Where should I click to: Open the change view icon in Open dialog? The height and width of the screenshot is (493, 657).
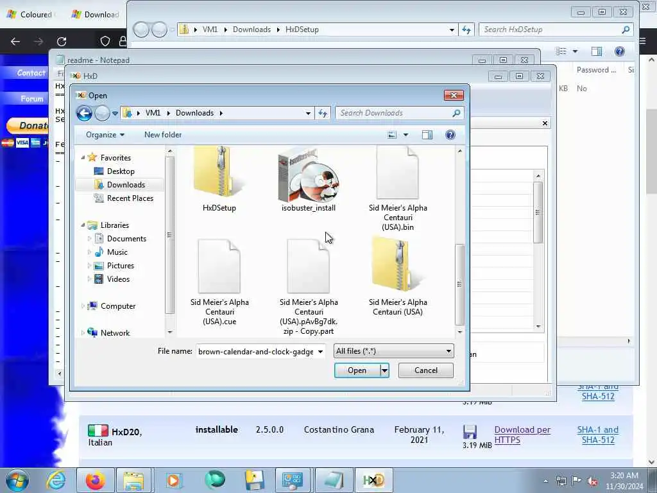(392, 135)
